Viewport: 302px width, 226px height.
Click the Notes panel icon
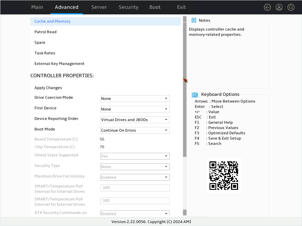[x=194, y=20]
